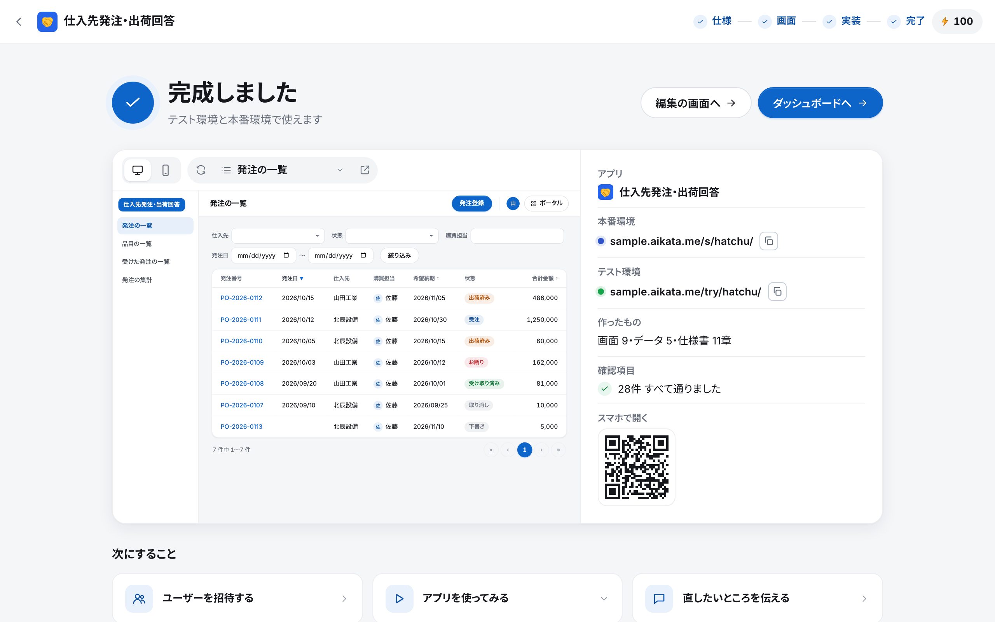Click 編集の画面へ button
Image resolution: width=995 pixels, height=622 pixels.
click(x=696, y=103)
